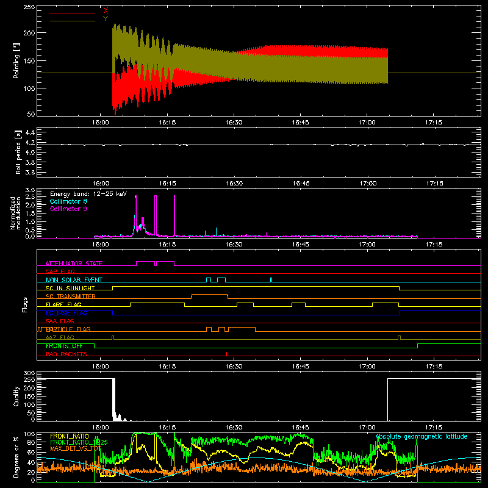Click the olive Y legend line sample

(73, 21)
